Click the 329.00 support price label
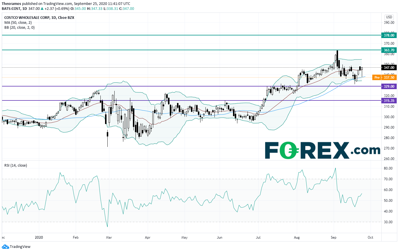Viewport: 399px width, 252px height. coord(389,86)
